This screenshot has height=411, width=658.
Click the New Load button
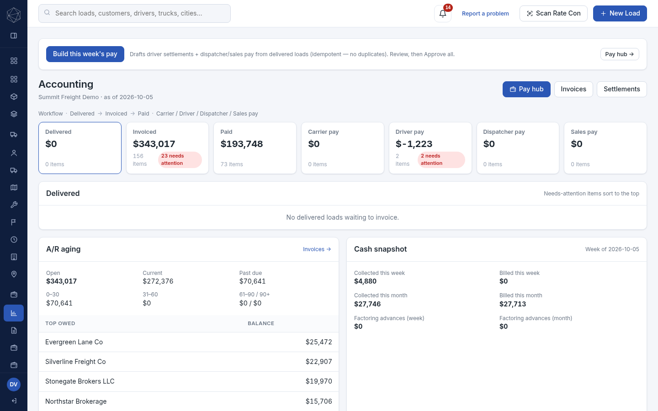pos(620,13)
